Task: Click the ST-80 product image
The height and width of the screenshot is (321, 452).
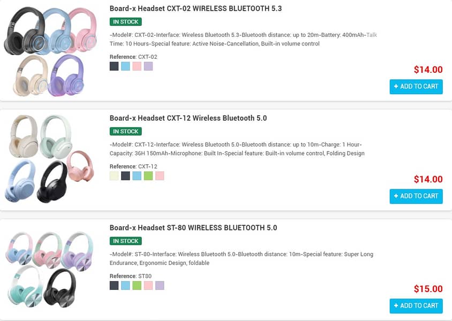Action: coord(51,267)
